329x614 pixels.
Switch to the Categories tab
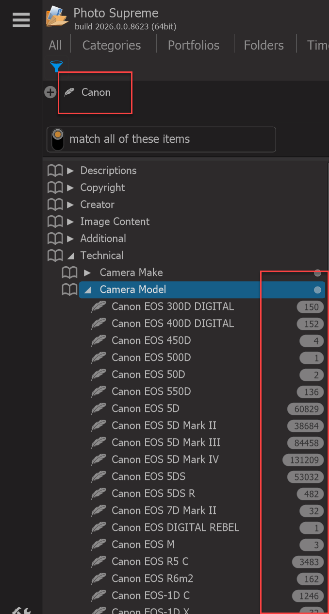(x=112, y=45)
